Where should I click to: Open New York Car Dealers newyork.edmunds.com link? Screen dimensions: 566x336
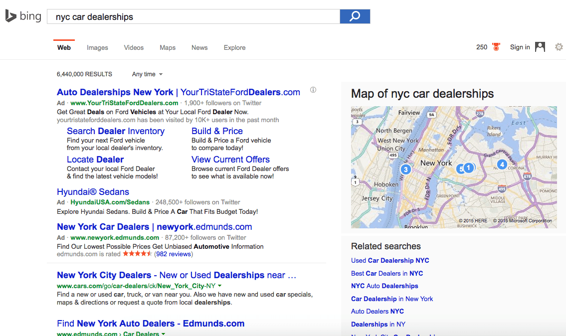pyautogui.click(x=155, y=227)
